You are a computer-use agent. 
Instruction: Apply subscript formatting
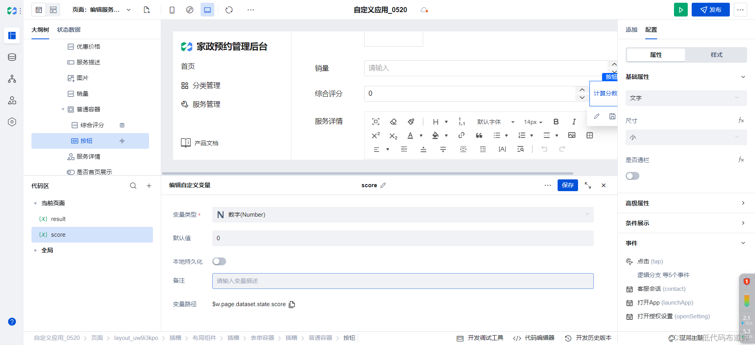pyautogui.click(x=393, y=136)
